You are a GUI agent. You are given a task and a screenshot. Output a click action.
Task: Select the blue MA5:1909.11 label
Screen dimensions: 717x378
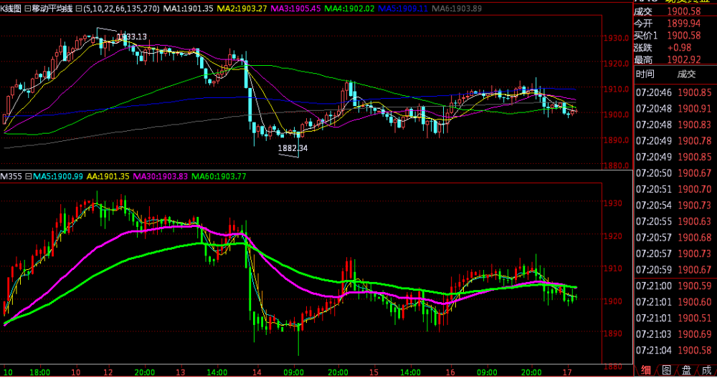[x=404, y=9]
